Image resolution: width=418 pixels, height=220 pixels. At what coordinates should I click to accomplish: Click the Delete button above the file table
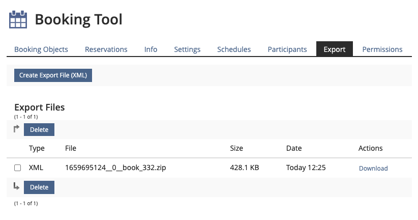pyautogui.click(x=39, y=130)
